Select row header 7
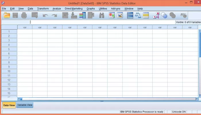201x115 pixels. [9, 58]
